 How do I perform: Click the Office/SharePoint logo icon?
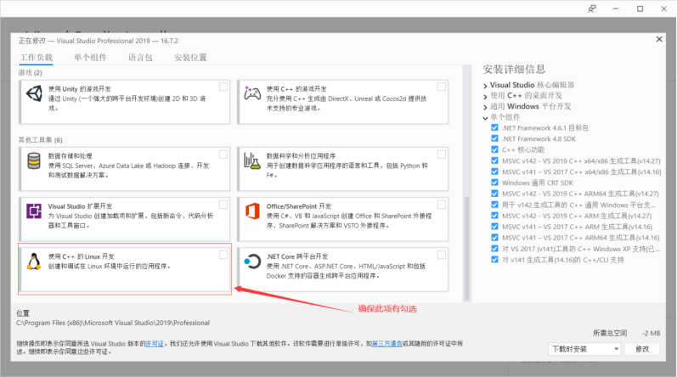(252, 211)
